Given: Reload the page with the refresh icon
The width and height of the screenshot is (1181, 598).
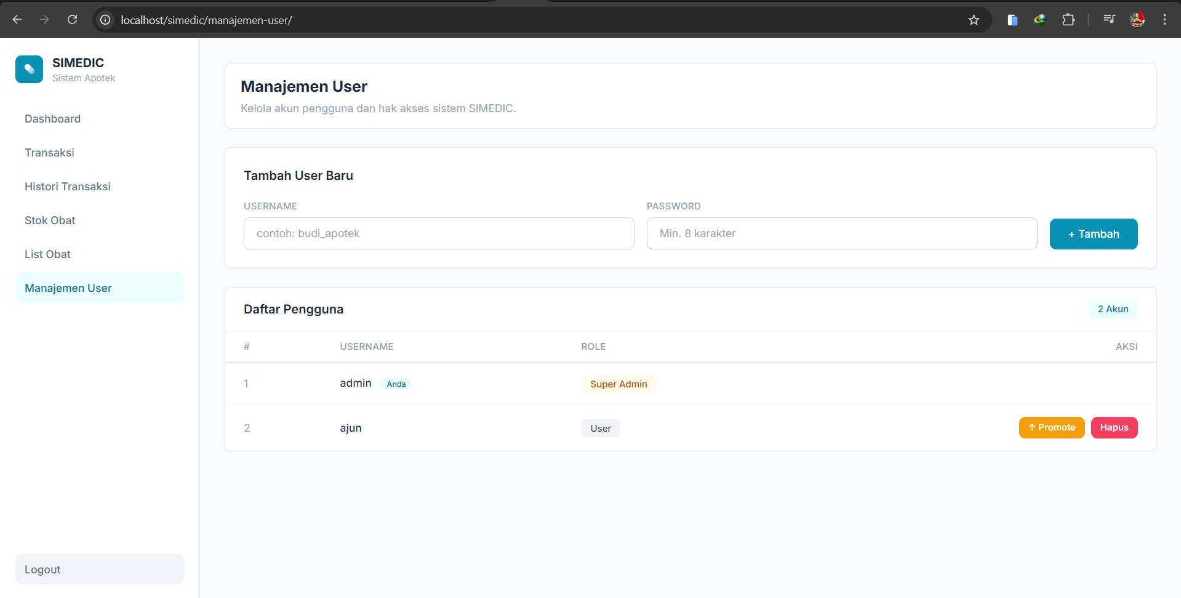Looking at the screenshot, I should click(x=72, y=20).
